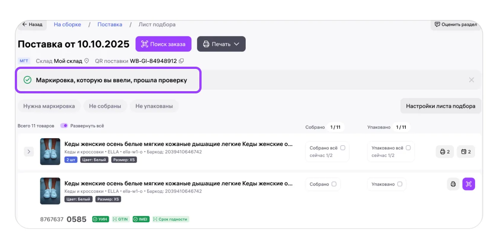This screenshot has height=249, width=498.
Task: Check the Упаковано всё checkbox
Action: click(408, 148)
